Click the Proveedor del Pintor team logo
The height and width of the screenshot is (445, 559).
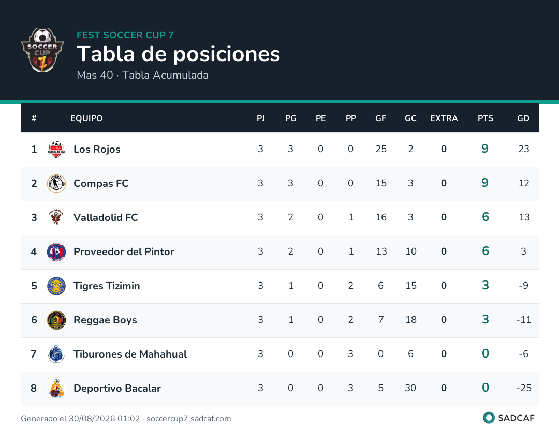[x=56, y=252]
